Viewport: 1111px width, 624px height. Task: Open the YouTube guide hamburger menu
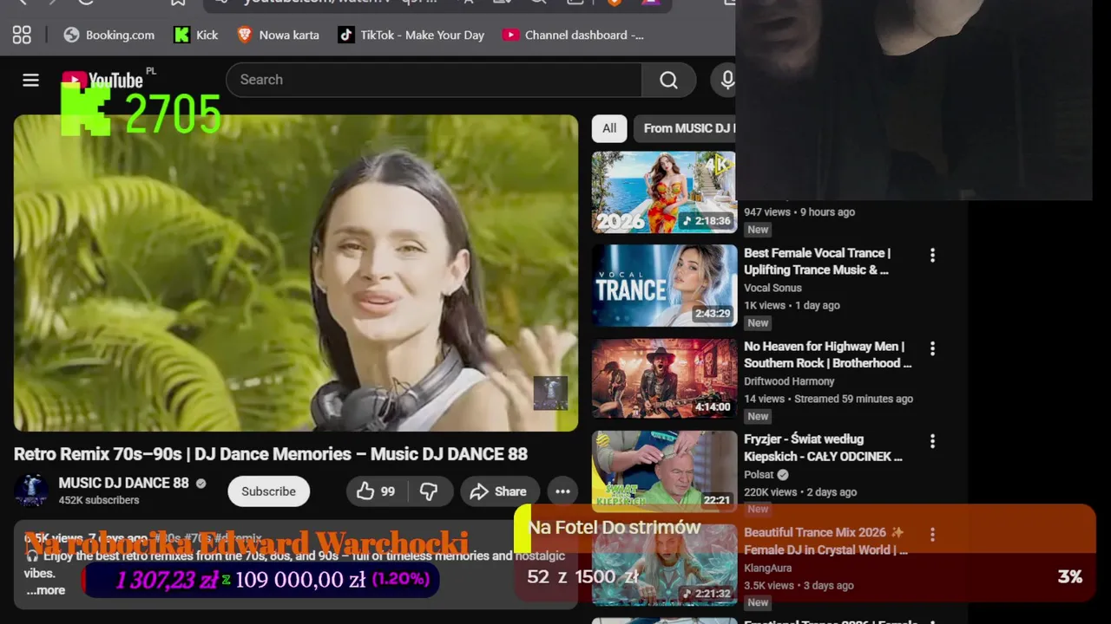(x=30, y=80)
